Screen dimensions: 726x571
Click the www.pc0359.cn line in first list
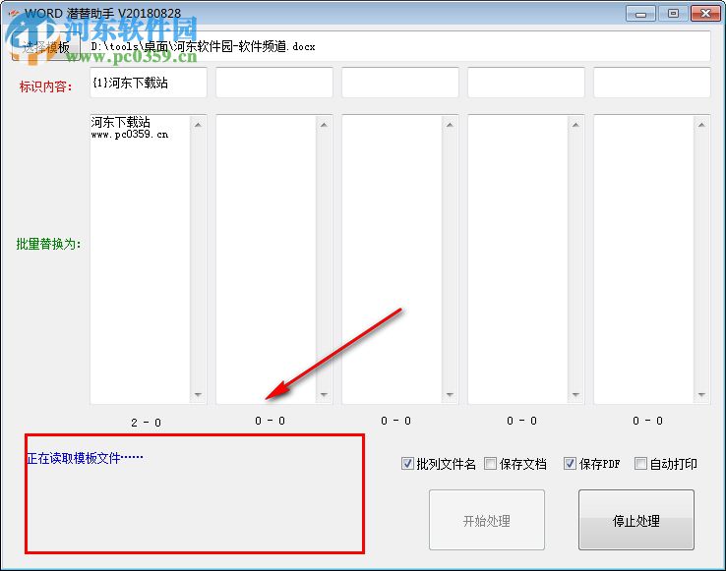pyautogui.click(x=130, y=135)
